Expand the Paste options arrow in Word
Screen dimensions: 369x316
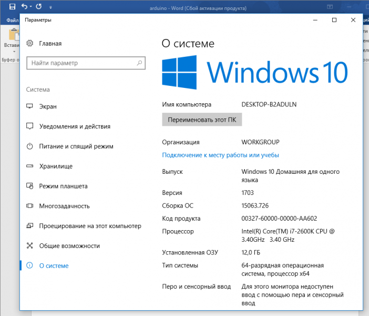(14, 52)
